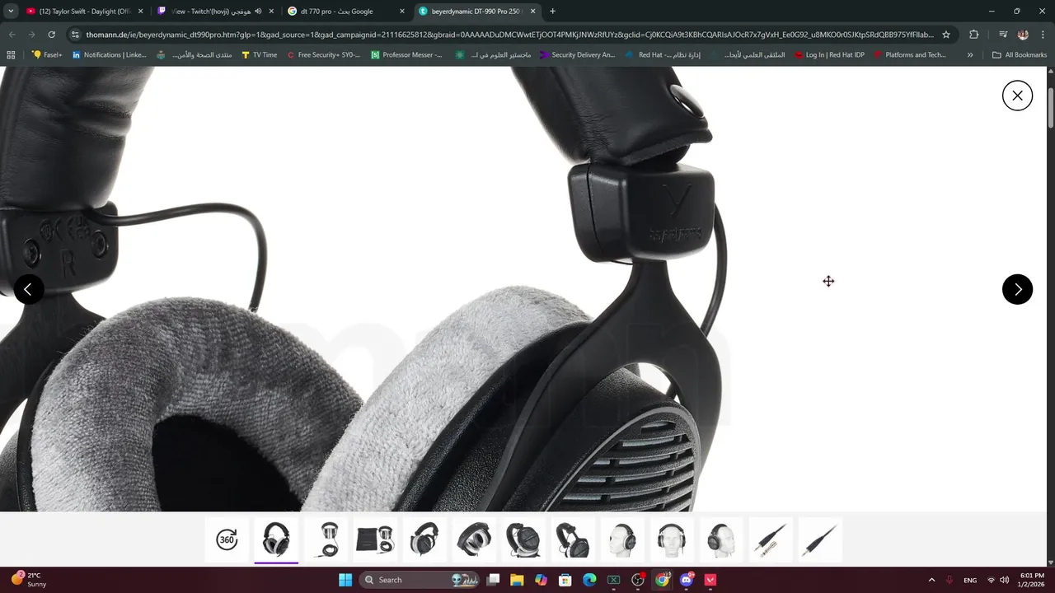1055x593 pixels.
Task: Open the media controls button
Action: [1003, 35]
